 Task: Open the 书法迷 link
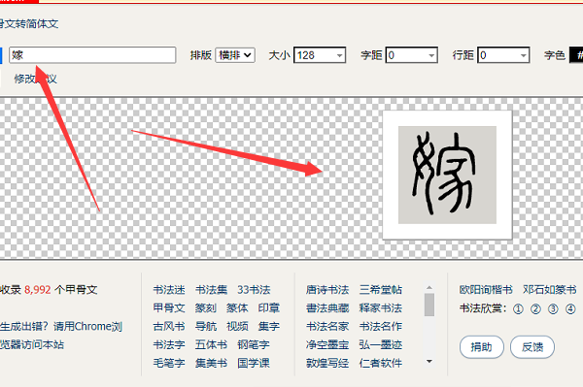[169, 290]
